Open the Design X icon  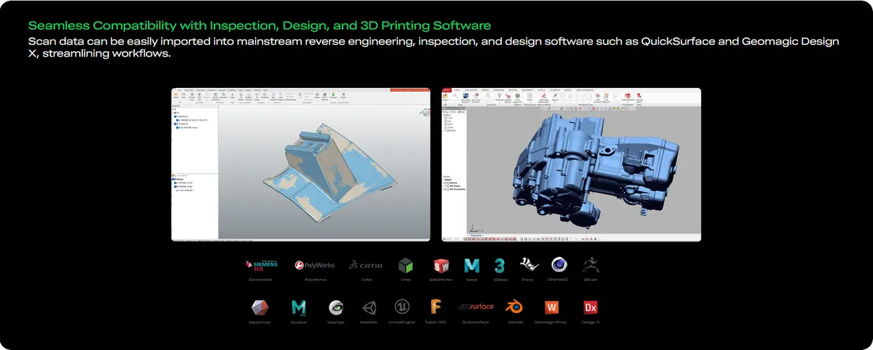click(590, 308)
